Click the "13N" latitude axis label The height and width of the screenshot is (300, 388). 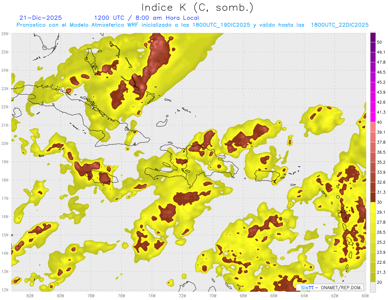5,271
